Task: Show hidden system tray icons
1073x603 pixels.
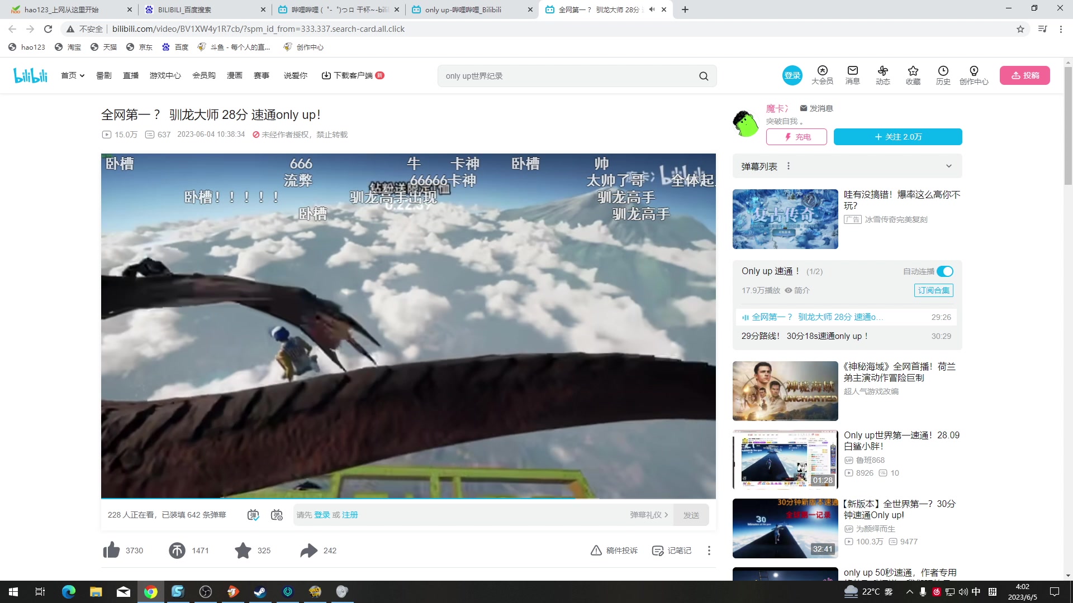Action: [909, 592]
